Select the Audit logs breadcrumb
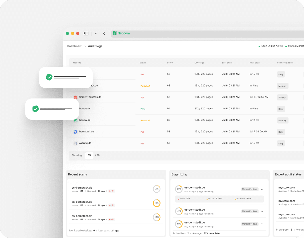 [x=95, y=46]
